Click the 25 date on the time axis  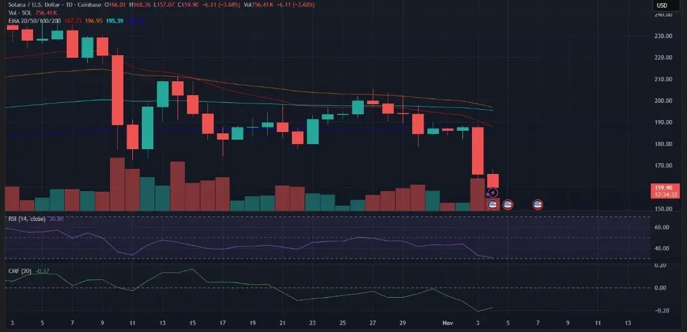343,323
